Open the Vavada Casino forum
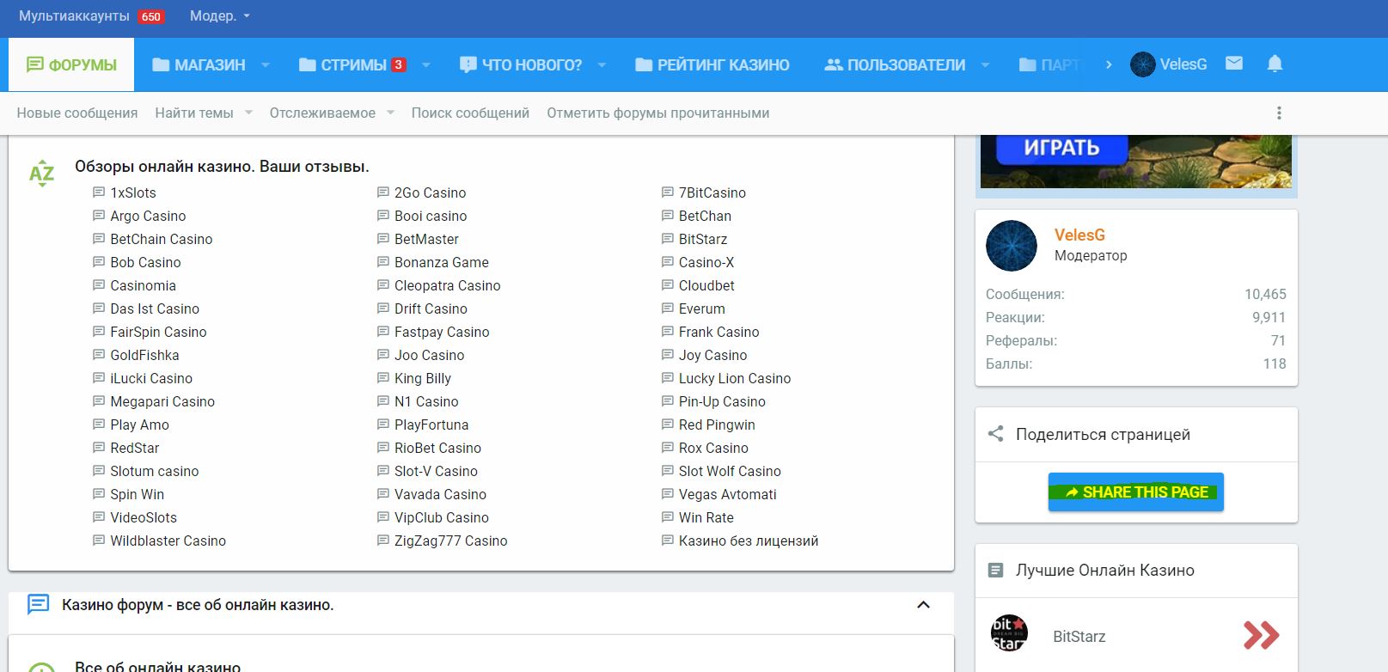1388x672 pixels. (440, 494)
